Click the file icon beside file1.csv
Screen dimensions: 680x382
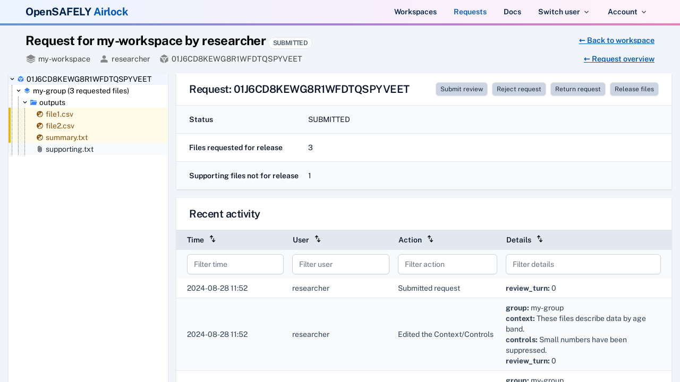click(x=39, y=114)
